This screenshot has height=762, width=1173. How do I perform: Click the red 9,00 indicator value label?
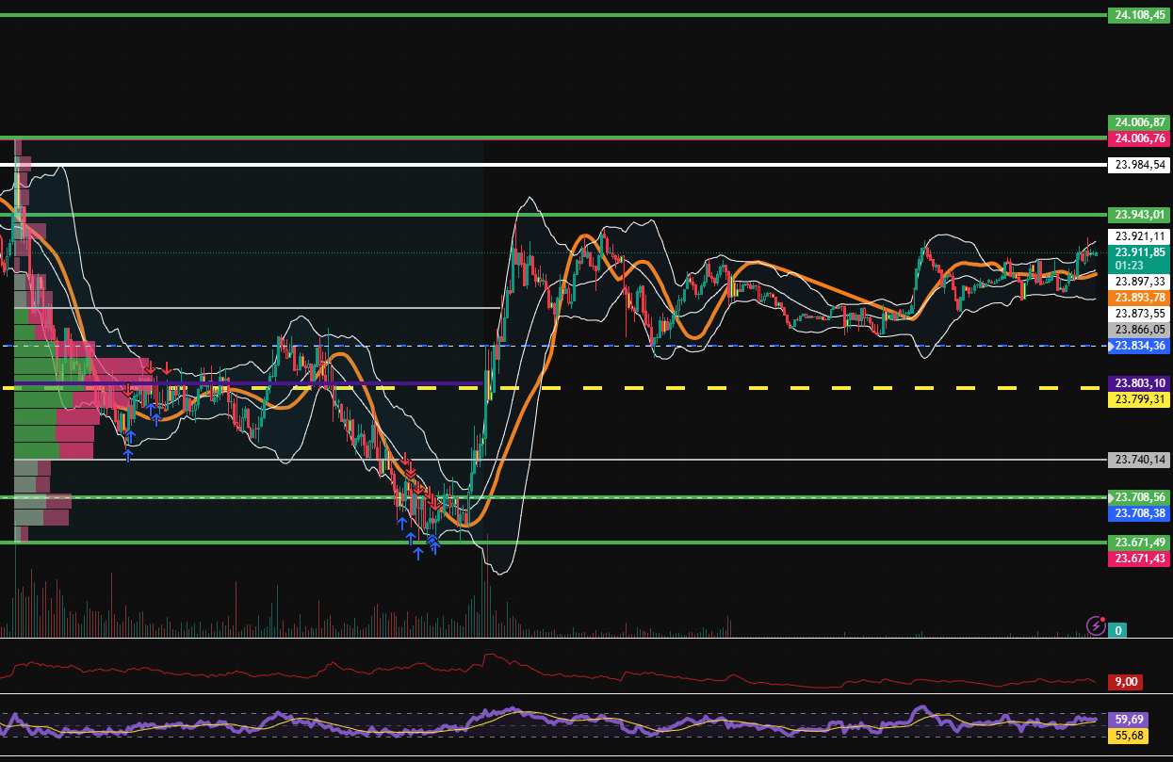(1127, 680)
